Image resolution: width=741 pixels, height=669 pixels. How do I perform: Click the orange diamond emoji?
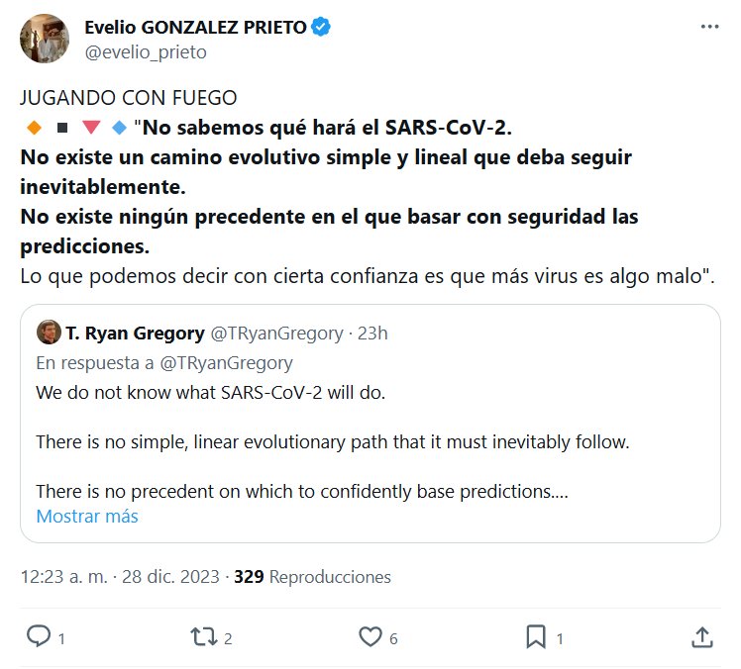click(x=33, y=128)
